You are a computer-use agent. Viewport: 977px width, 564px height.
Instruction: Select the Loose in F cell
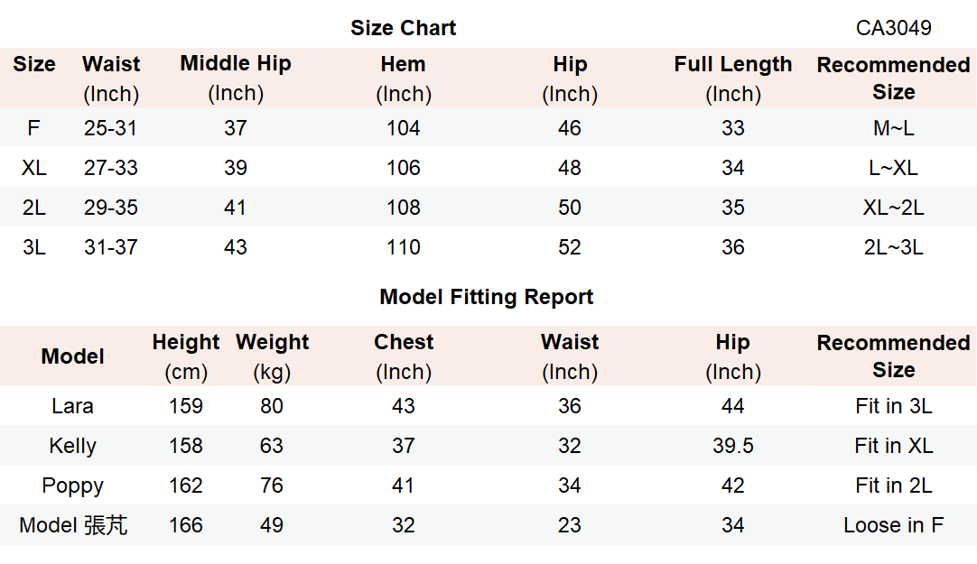[x=893, y=525]
